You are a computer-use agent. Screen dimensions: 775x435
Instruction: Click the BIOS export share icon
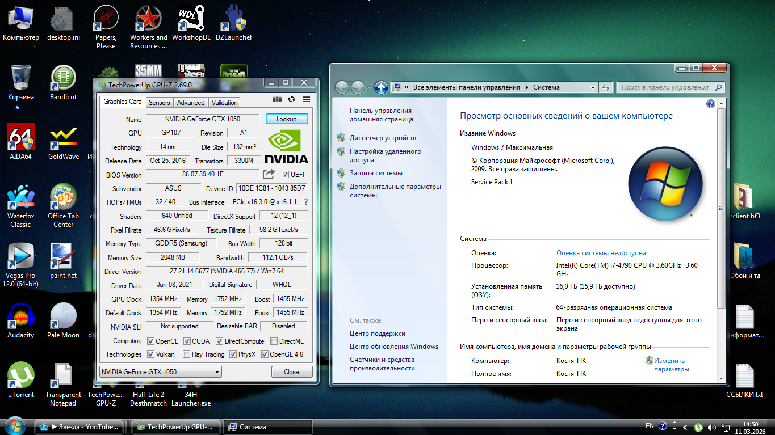coord(269,174)
